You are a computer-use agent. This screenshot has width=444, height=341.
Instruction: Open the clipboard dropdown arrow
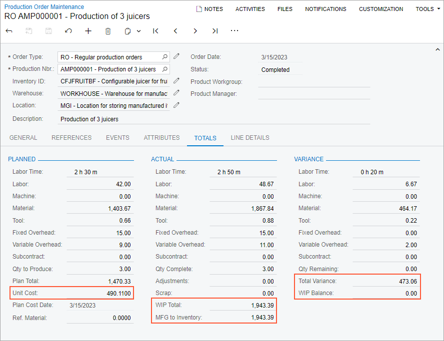click(138, 31)
